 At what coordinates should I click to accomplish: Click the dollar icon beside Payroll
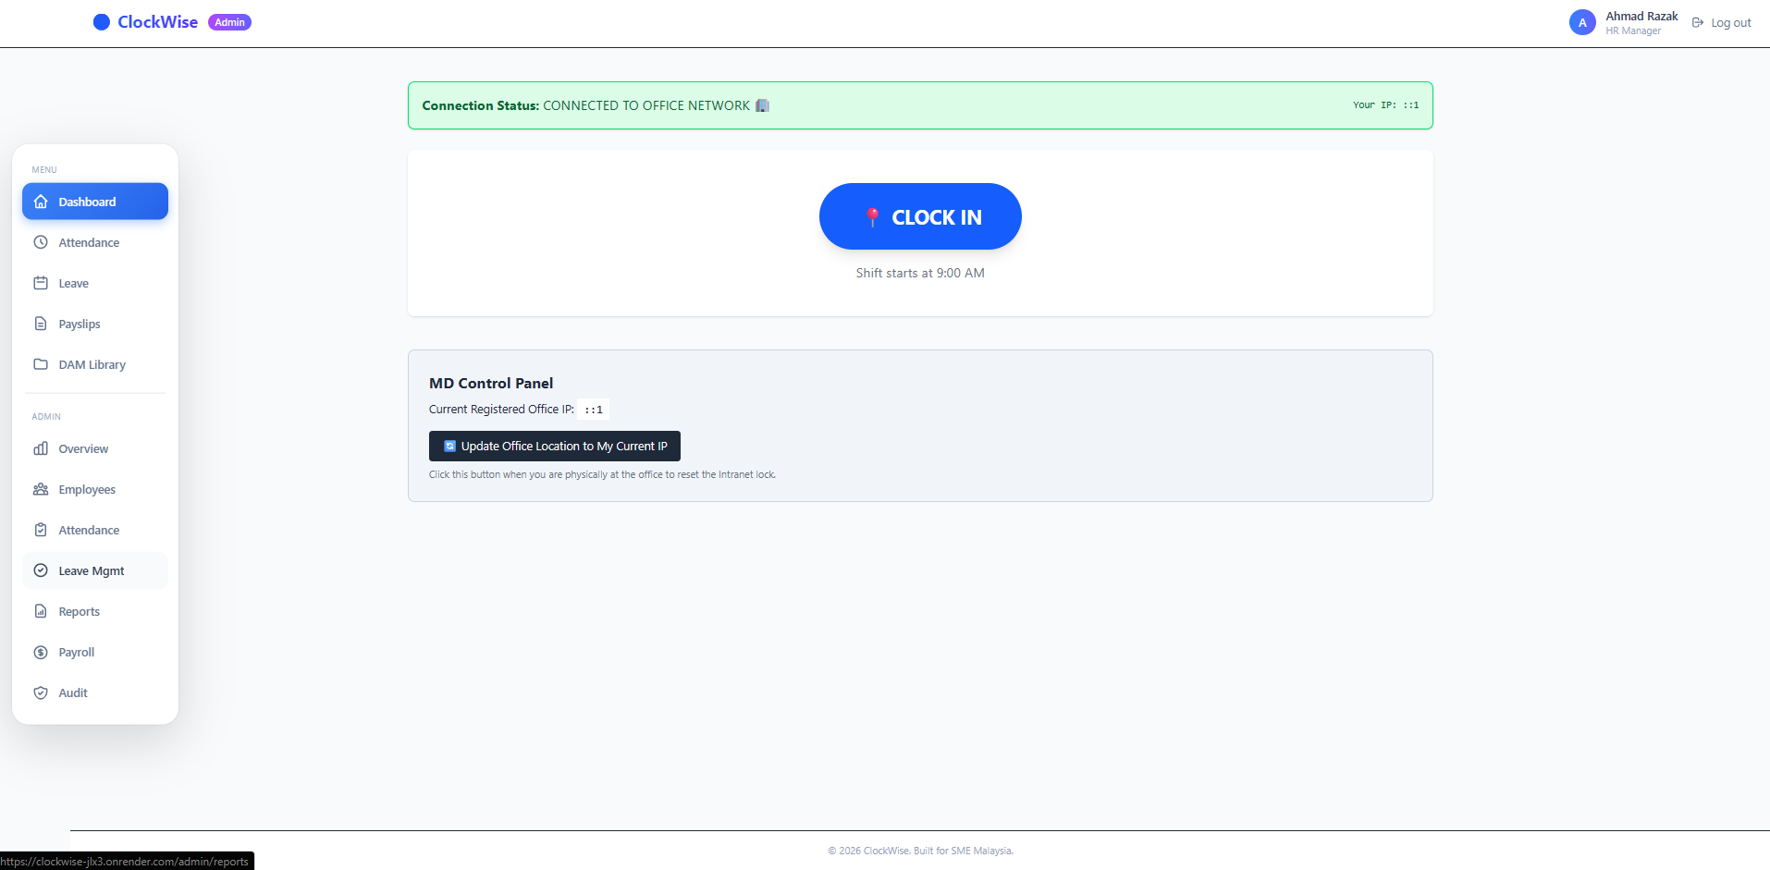tap(41, 652)
